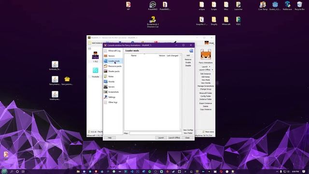Click the Fancy Animations fox instance icon
Image resolution: width=309 pixels, height=174 pixels.
pyautogui.click(x=206, y=55)
